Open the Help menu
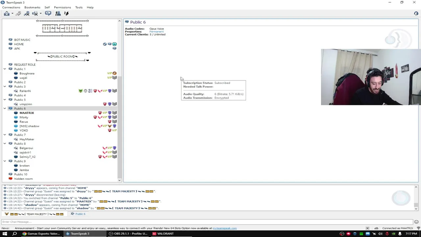The height and width of the screenshot is (237, 421). tap(90, 7)
